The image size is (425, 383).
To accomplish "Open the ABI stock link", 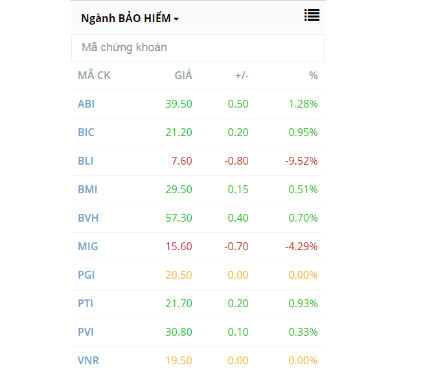I will point(86,104).
